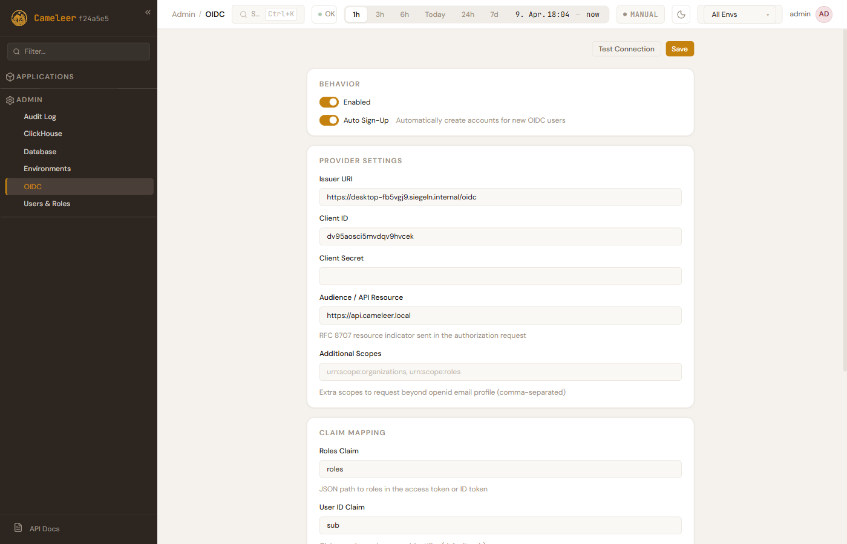
Task: Click the Applications cube icon
Action: (10, 77)
